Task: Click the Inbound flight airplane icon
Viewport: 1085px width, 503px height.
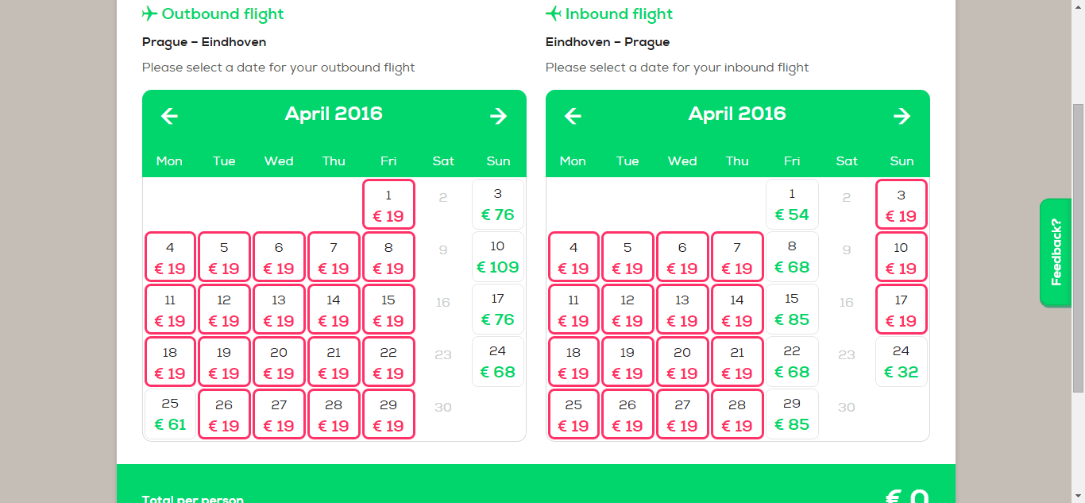Action: (x=554, y=14)
